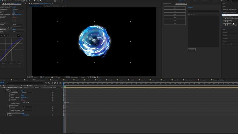Click the timeline layer search field
Screen dimensions: 238x134
pyautogui.click(x=24, y=83)
